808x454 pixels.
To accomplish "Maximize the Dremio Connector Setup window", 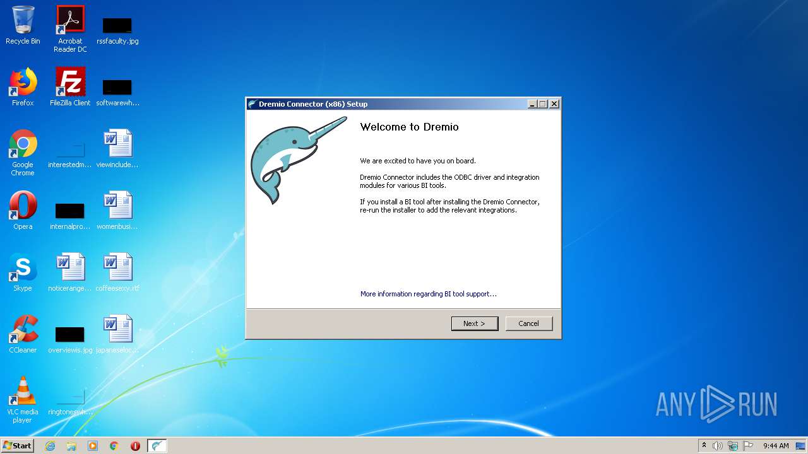I will coord(543,104).
